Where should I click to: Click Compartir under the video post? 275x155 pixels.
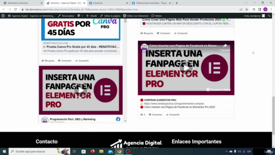point(173,115)
